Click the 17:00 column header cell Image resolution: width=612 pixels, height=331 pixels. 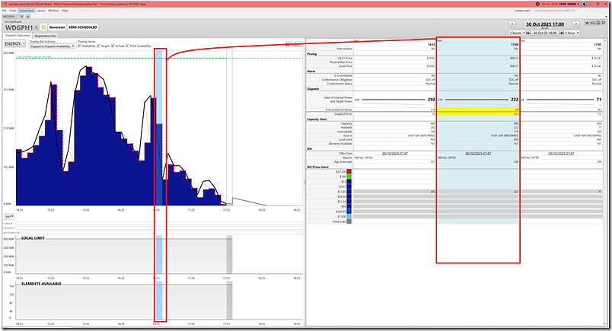[478, 44]
